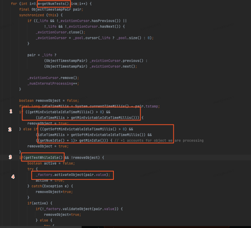The image size is (251, 228).
Task: Click the getTestWhileIdle() call
Action: 44,158
